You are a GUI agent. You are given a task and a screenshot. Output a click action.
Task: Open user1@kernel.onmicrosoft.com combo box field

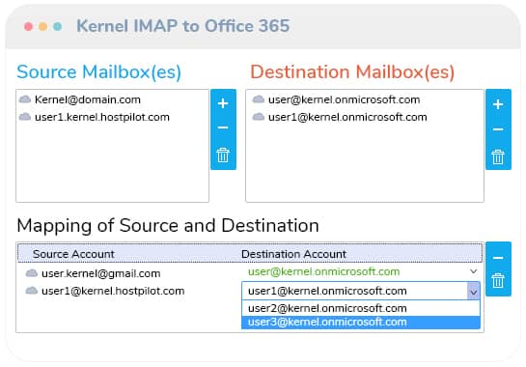[x=354, y=291]
